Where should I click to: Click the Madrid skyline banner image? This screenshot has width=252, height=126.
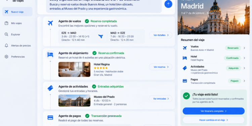pyautogui.click(x=214, y=17)
